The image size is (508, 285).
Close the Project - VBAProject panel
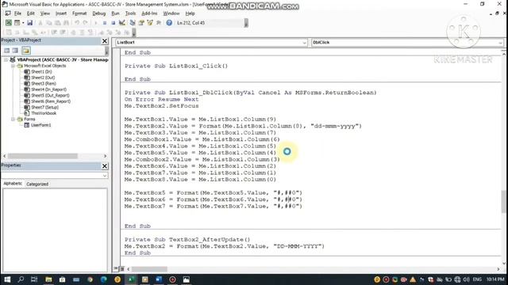[x=105, y=40]
